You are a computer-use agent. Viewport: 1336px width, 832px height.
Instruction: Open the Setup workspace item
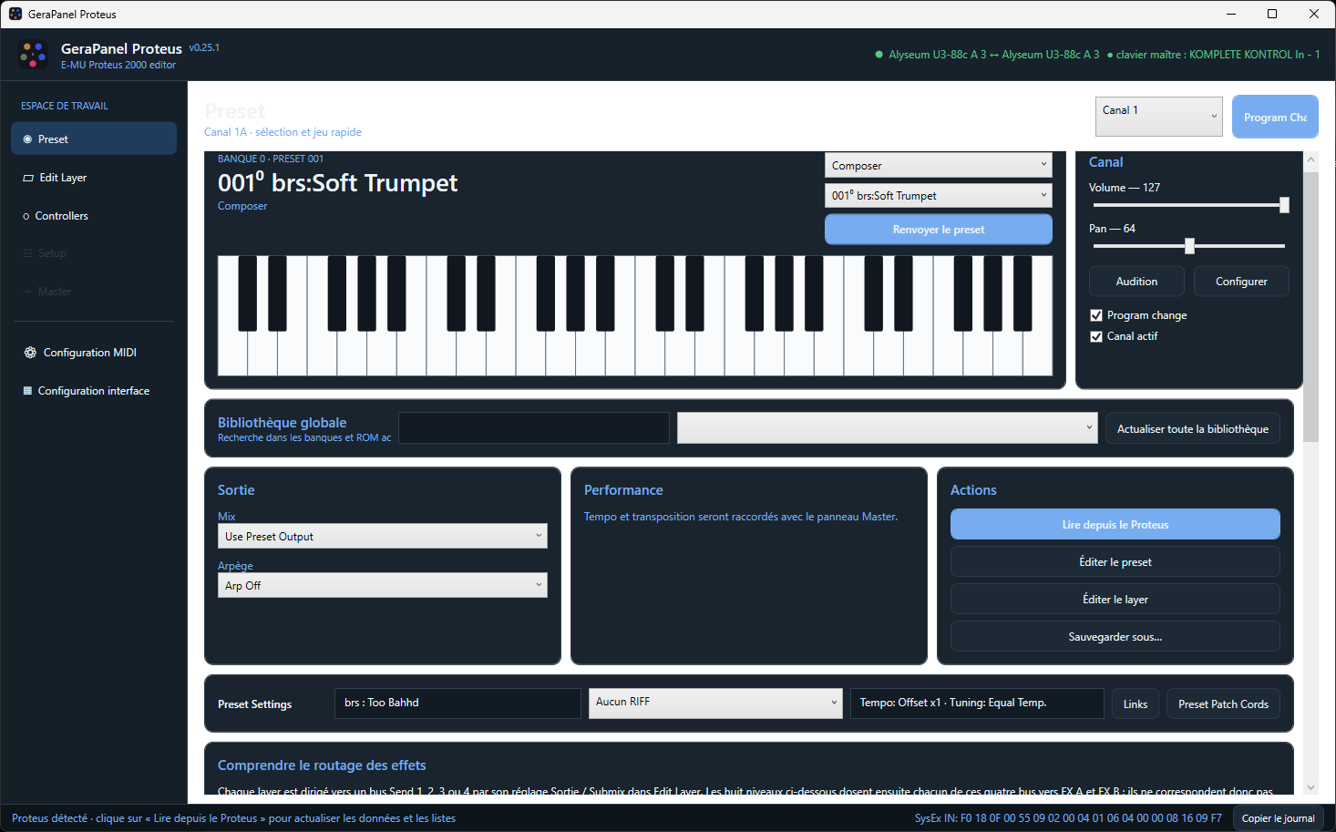tap(94, 253)
